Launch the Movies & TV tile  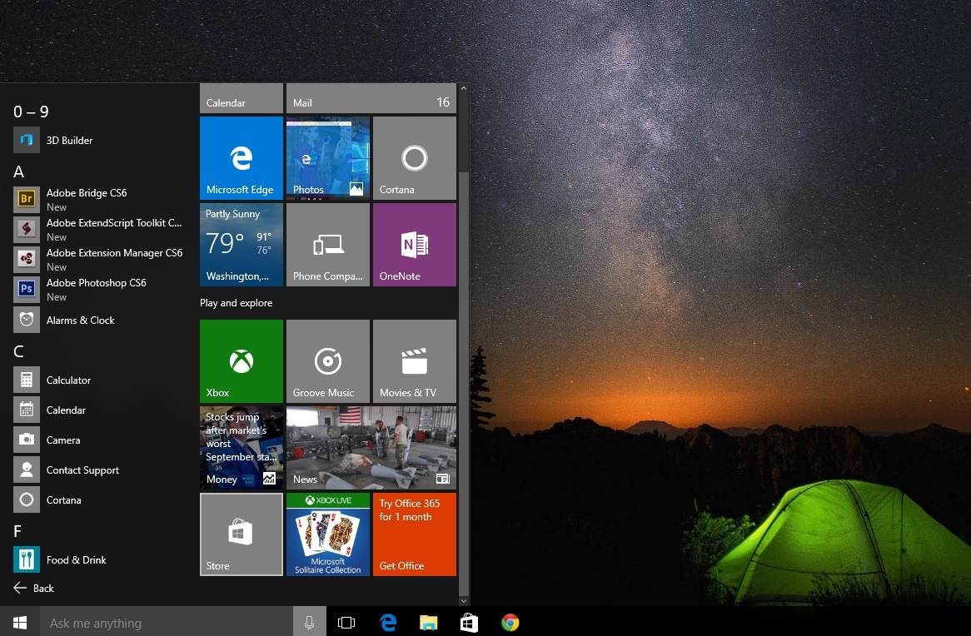point(415,361)
